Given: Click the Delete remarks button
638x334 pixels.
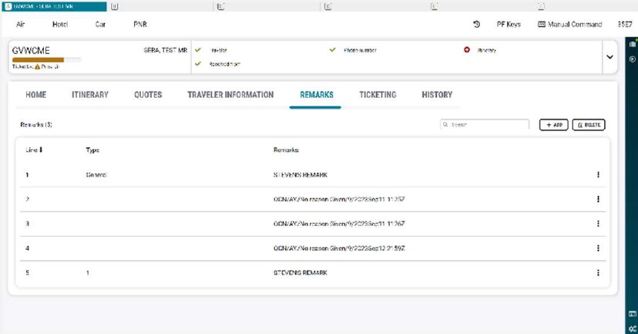Looking at the screenshot, I should click(x=589, y=125).
